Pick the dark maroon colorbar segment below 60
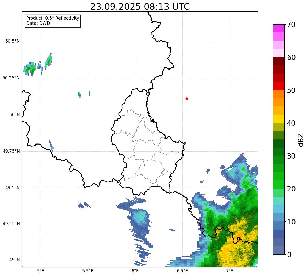Screen dimensions: 307x276 (278, 61)
